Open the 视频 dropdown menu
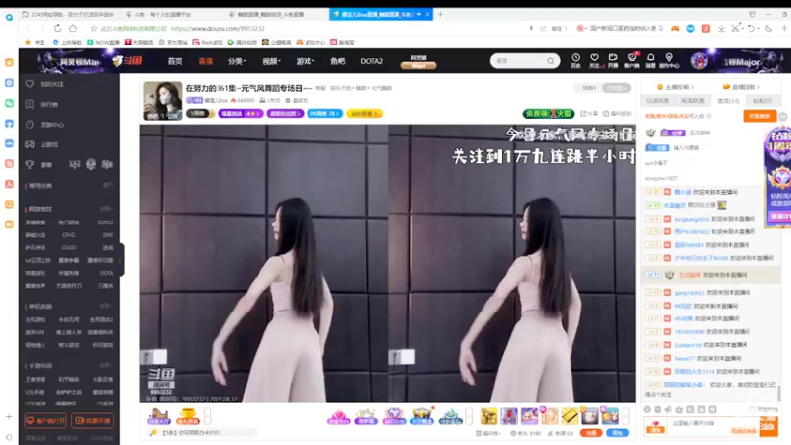 pyautogui.click(x=271, y=61)
